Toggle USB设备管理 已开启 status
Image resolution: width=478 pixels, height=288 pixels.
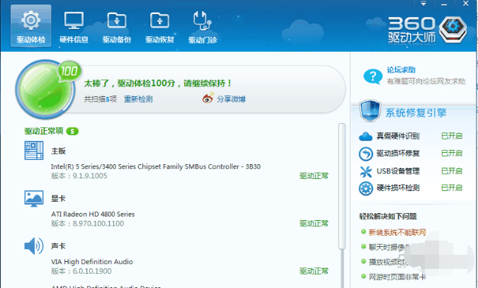[451, 171]
